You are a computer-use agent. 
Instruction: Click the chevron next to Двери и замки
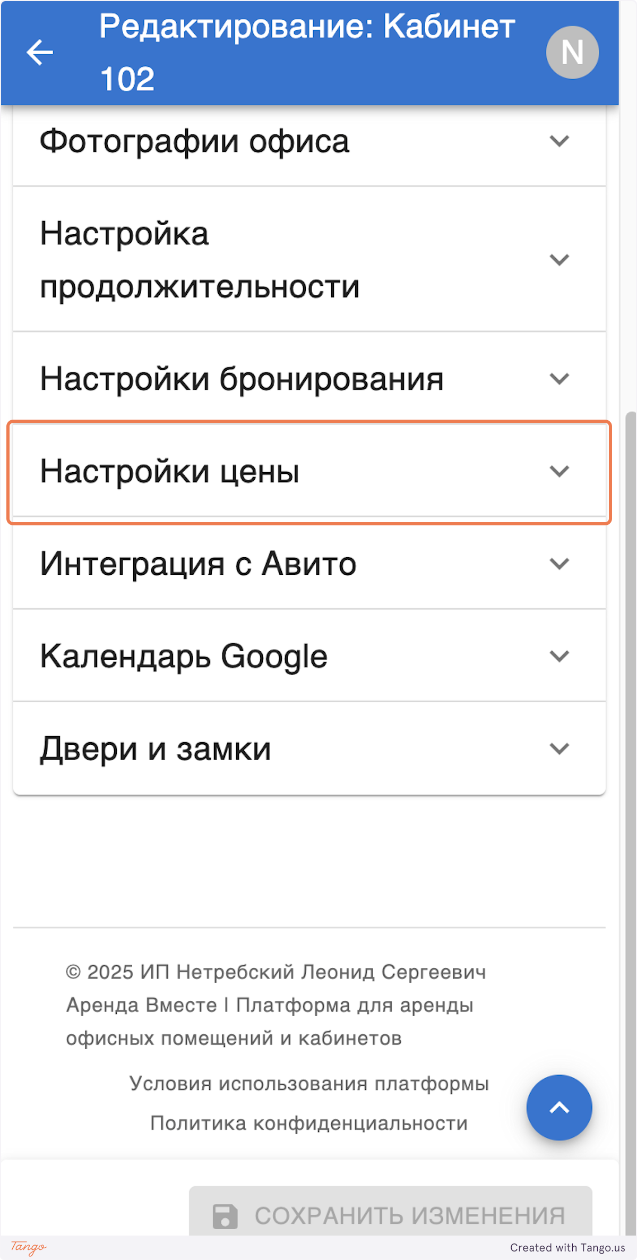point(558,749)
